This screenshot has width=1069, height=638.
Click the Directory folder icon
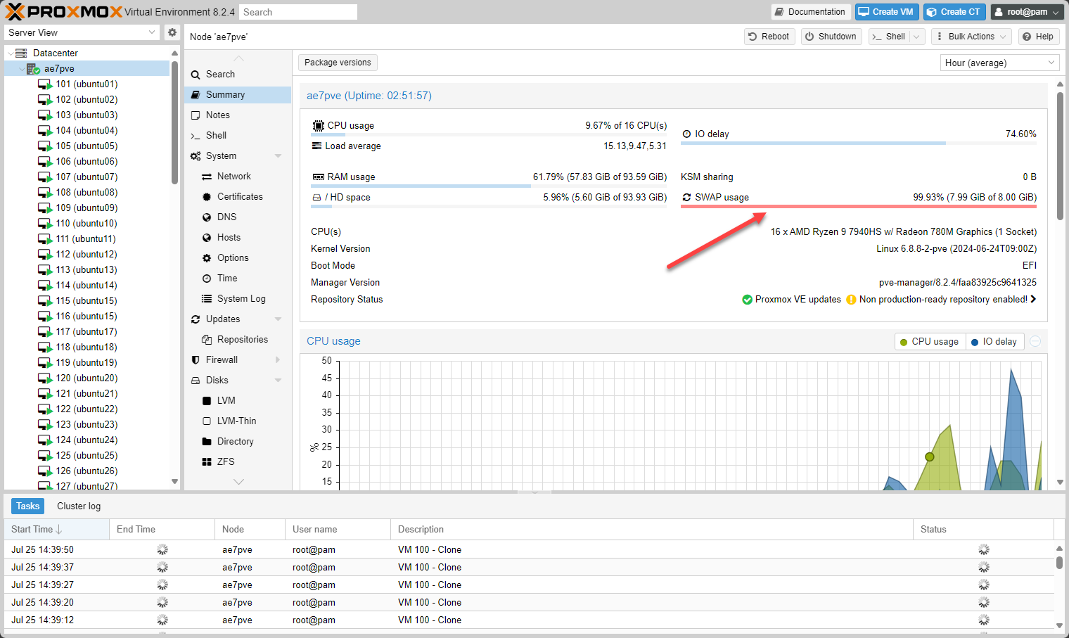tap(207, 442)
